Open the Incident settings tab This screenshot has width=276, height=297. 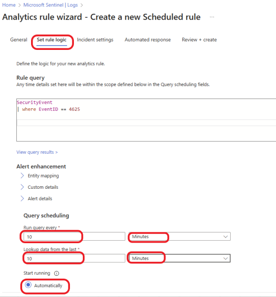click(x=95, y=40)
